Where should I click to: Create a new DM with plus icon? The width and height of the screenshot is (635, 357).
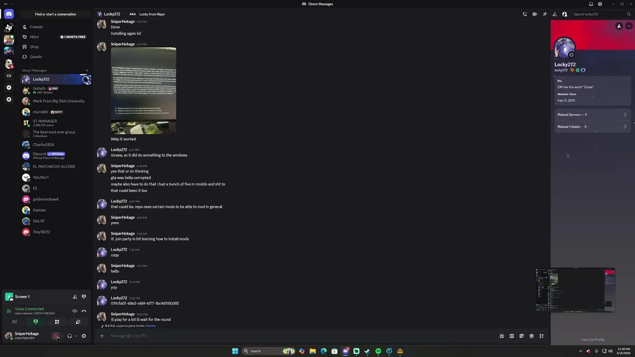(x=87, y=70)
